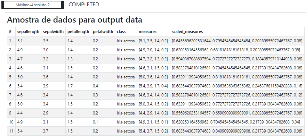Select the measures column header
Image resolution: width=306 pixels, height=136 pixels.
pyautogui.click(x=153, y=32)
